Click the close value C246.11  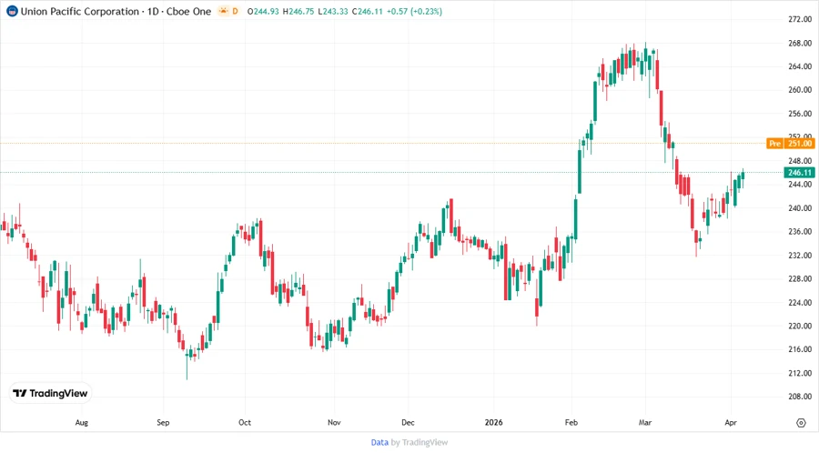point(368,11)
